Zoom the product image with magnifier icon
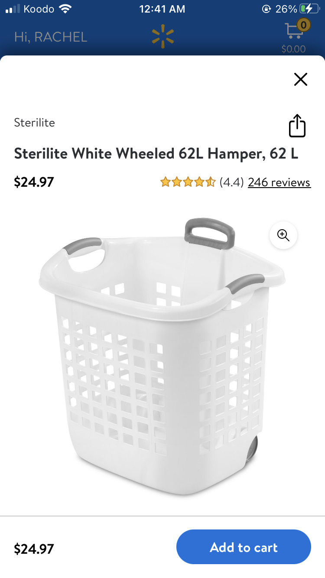Screen dimensions: 325x578 tap(283, 235)
